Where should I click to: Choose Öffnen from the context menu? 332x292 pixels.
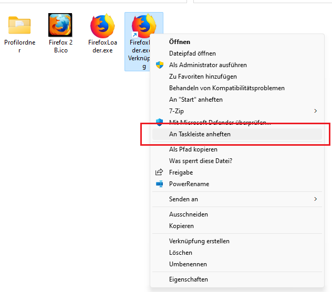pos(180,42)
